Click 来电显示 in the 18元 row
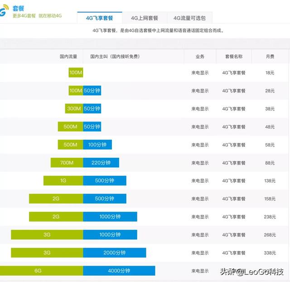 click(200, 73)
